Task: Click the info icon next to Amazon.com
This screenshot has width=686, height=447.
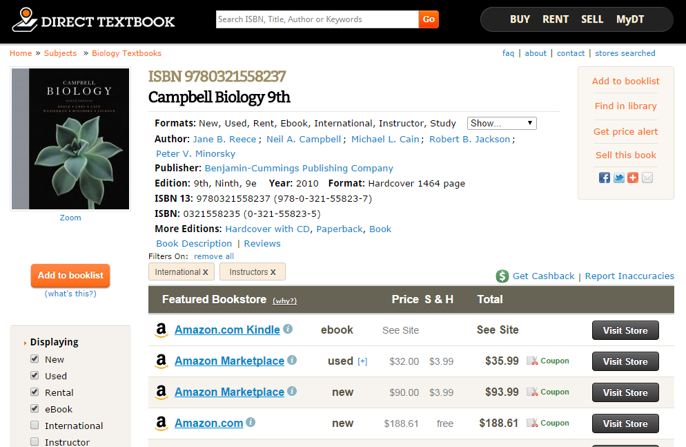Action: pyautogui.click(x=251, y=422)
